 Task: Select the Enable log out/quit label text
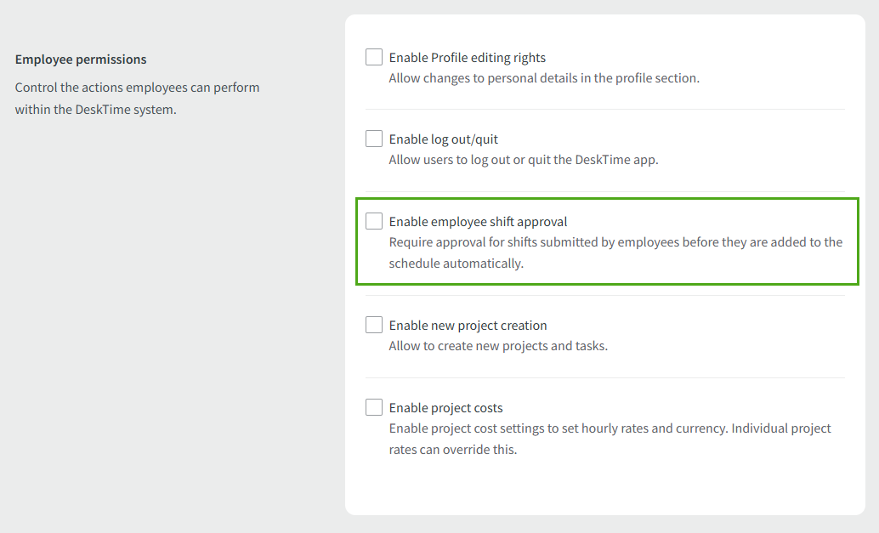click(443, 139)
